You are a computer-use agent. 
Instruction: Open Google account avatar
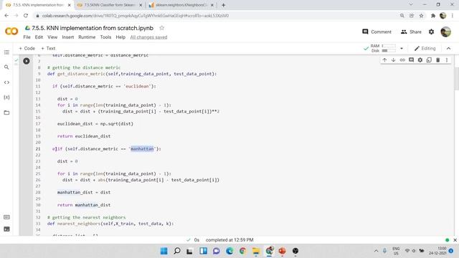pyautogui.click(x=445, y=32)
